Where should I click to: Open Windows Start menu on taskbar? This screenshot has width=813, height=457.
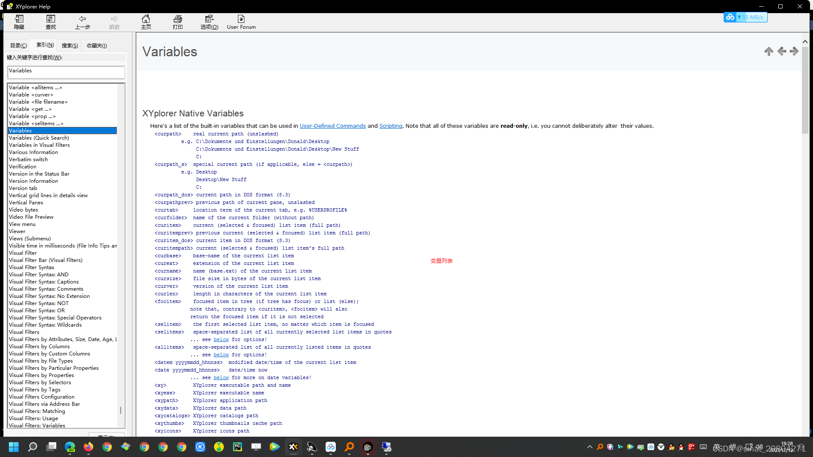click(14, 447)
